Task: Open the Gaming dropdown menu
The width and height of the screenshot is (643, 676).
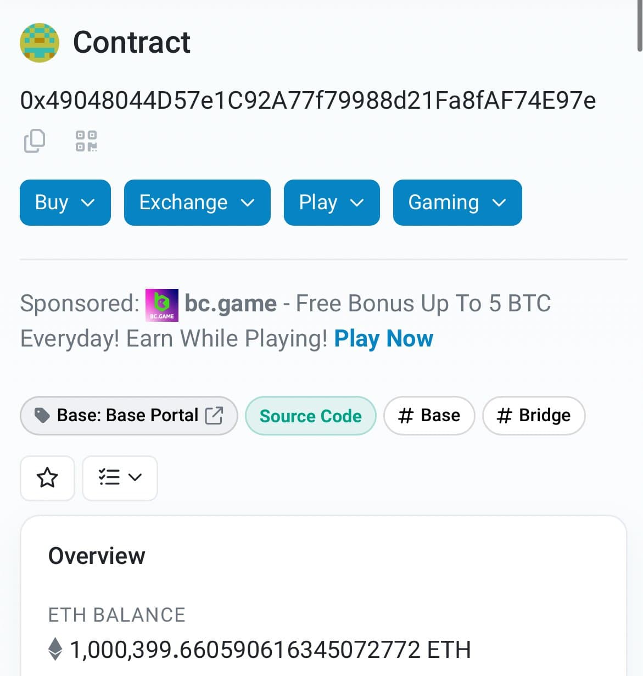Action: point(457,203)
